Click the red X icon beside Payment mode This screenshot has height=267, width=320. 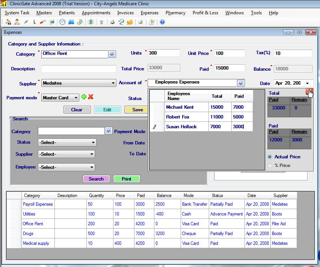click(x=91, y=97)
